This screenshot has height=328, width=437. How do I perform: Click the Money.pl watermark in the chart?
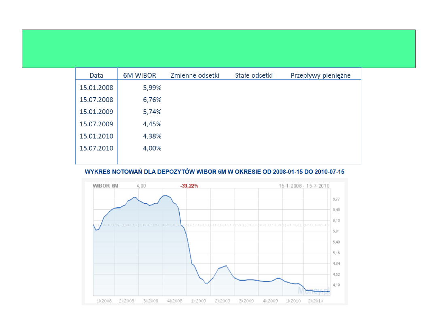point(313,290)
